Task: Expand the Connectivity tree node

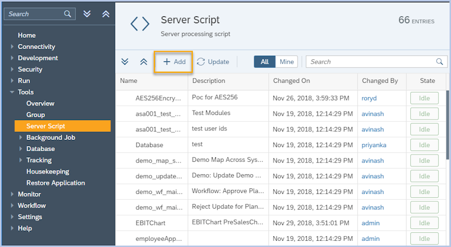Action: (12, 47)
